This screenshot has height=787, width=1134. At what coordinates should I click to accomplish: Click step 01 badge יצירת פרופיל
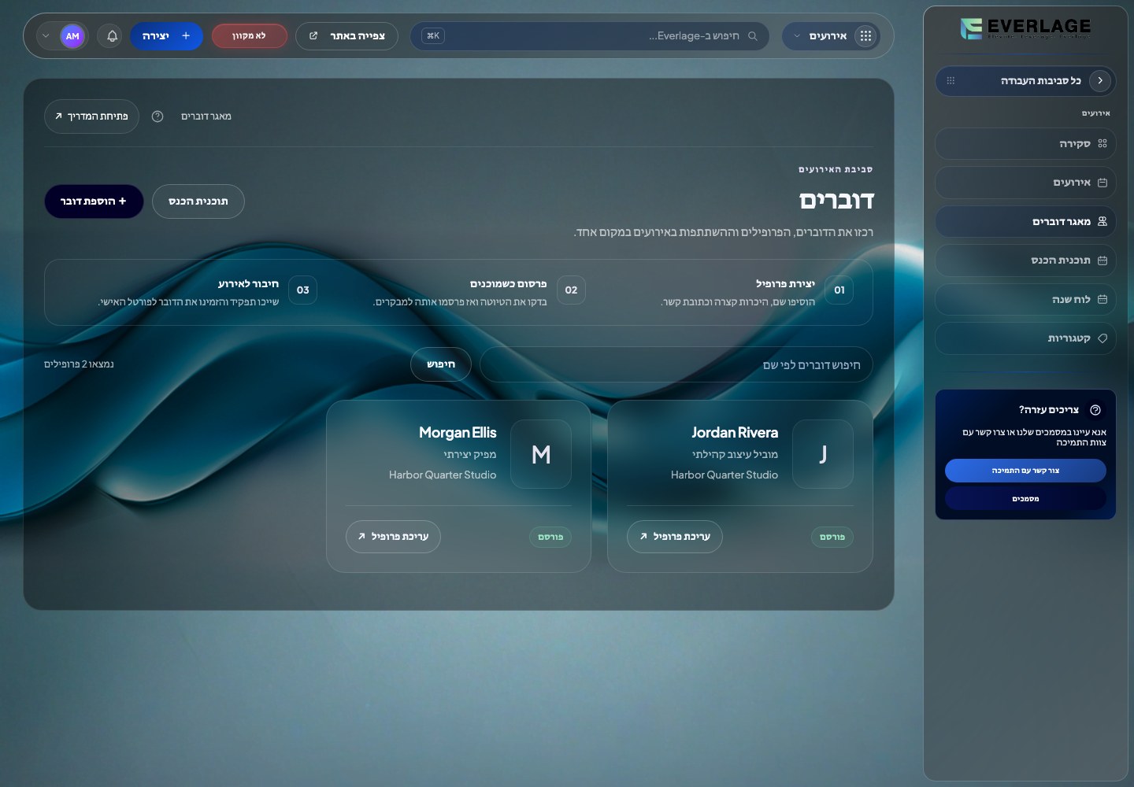(839, 290)
